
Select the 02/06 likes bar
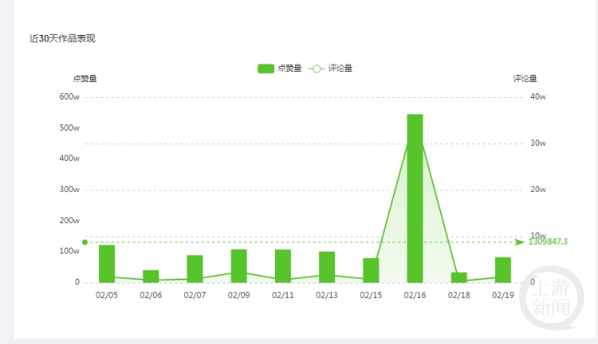coord(151,276)
